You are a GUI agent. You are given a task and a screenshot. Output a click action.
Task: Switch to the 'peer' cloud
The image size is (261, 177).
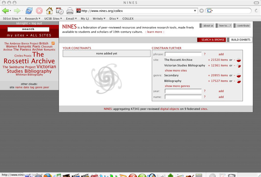tap(46, 87)
